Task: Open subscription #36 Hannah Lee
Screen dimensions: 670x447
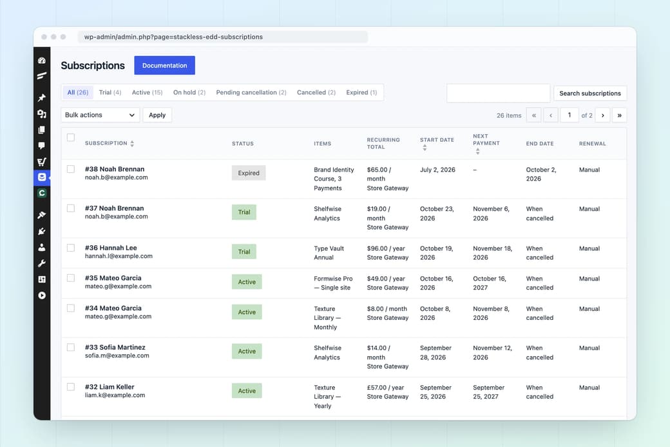Action: [111, 248]
